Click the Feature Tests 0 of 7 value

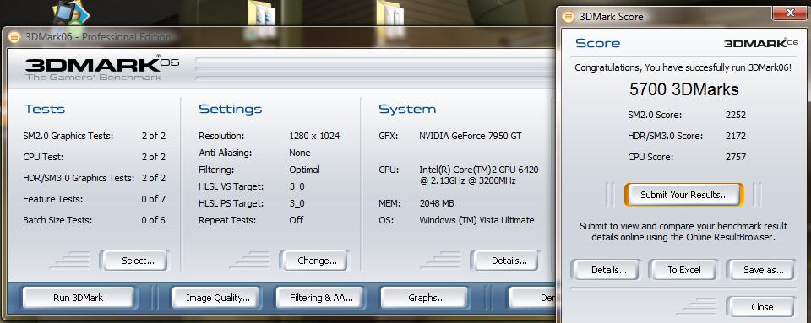click(x=153, y=199)
